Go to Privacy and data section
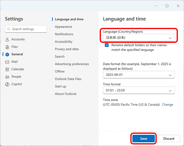Viewport: 184px width, 146px height. pos(67,49)
